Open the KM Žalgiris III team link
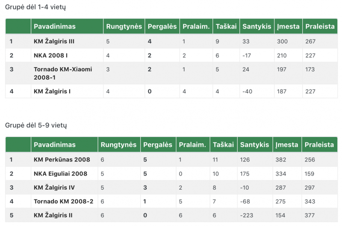This screenshot has height=226, width=342. point(54,41)
